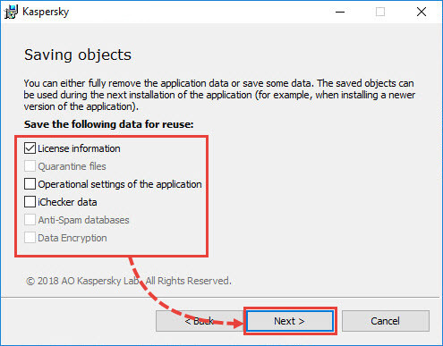
Task: Click the greyed-out maximize window icon
Action: (x=380, y=12)
